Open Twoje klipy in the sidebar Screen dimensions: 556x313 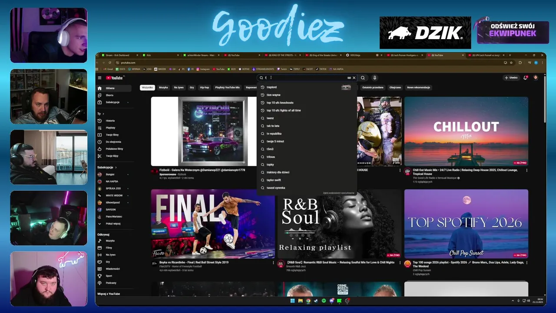(x=114, y=156)
